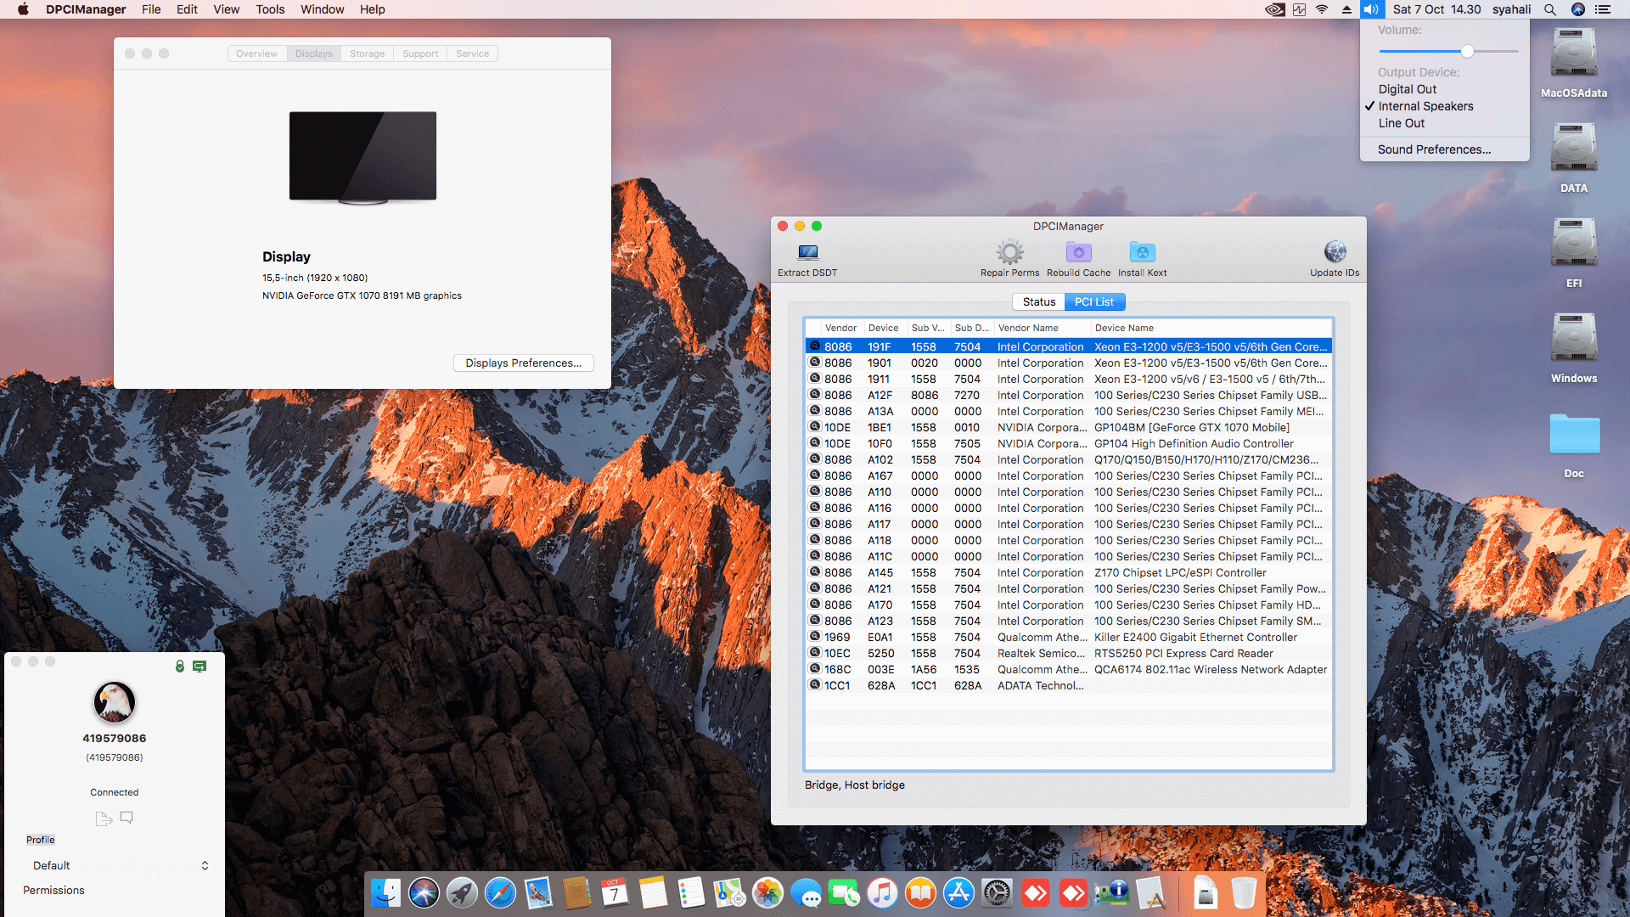Click the Repair Perms gear icon

click(1009, 252)
